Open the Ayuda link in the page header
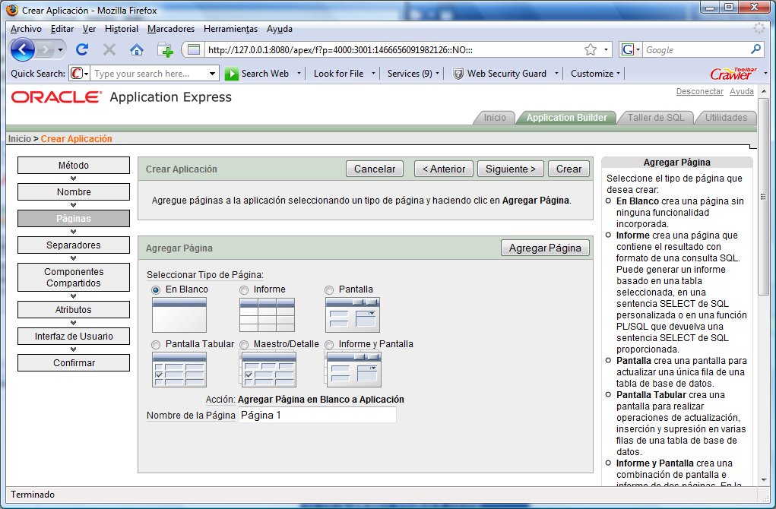The height and width of the screenshot is (509, 776). pos(742,91)
